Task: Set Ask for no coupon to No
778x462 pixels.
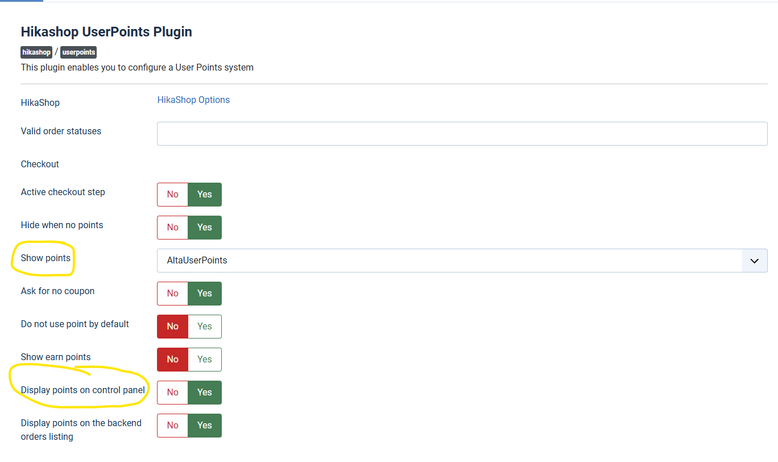Action: pyautogui.click(x=173, y=294)
